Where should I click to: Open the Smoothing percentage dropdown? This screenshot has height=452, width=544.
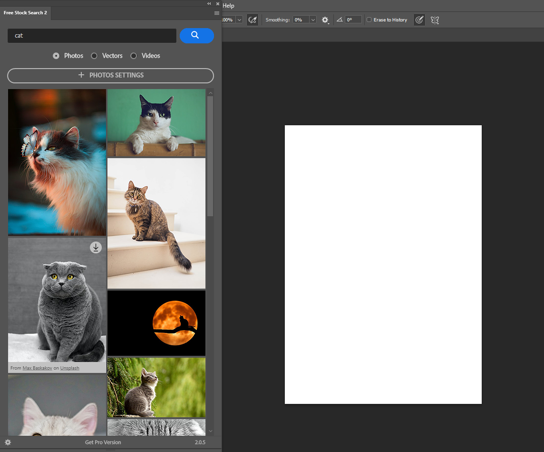pyautogui.click(x=313, y=20)
